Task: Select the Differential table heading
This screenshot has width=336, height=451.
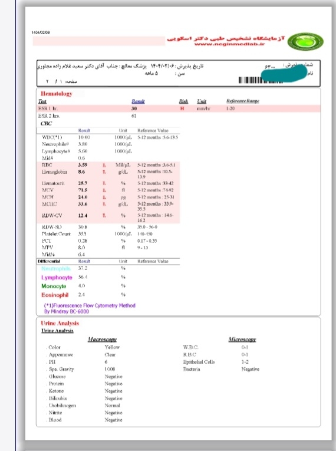Action: (49, 261)
